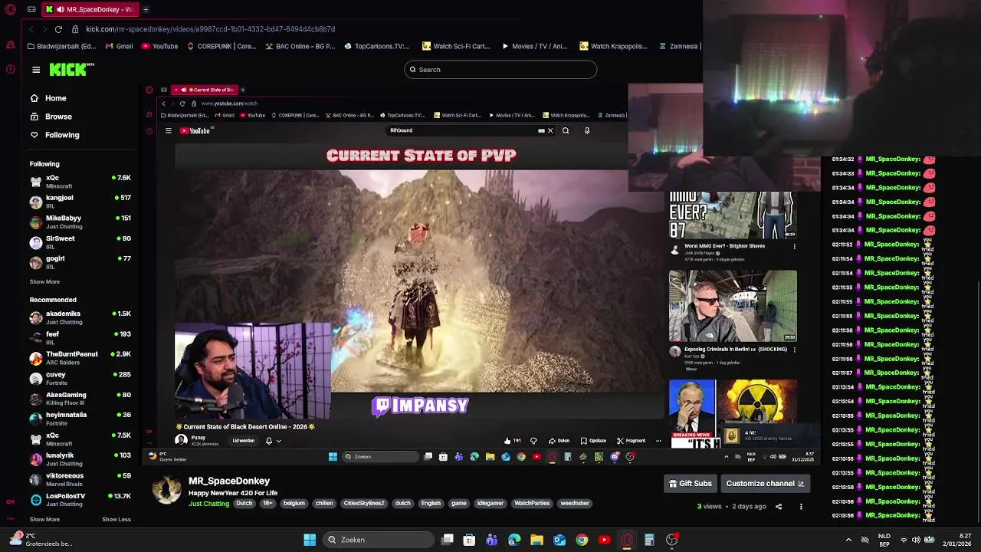Click the Zoeken taskbar search box

click(x=378, y=540)
